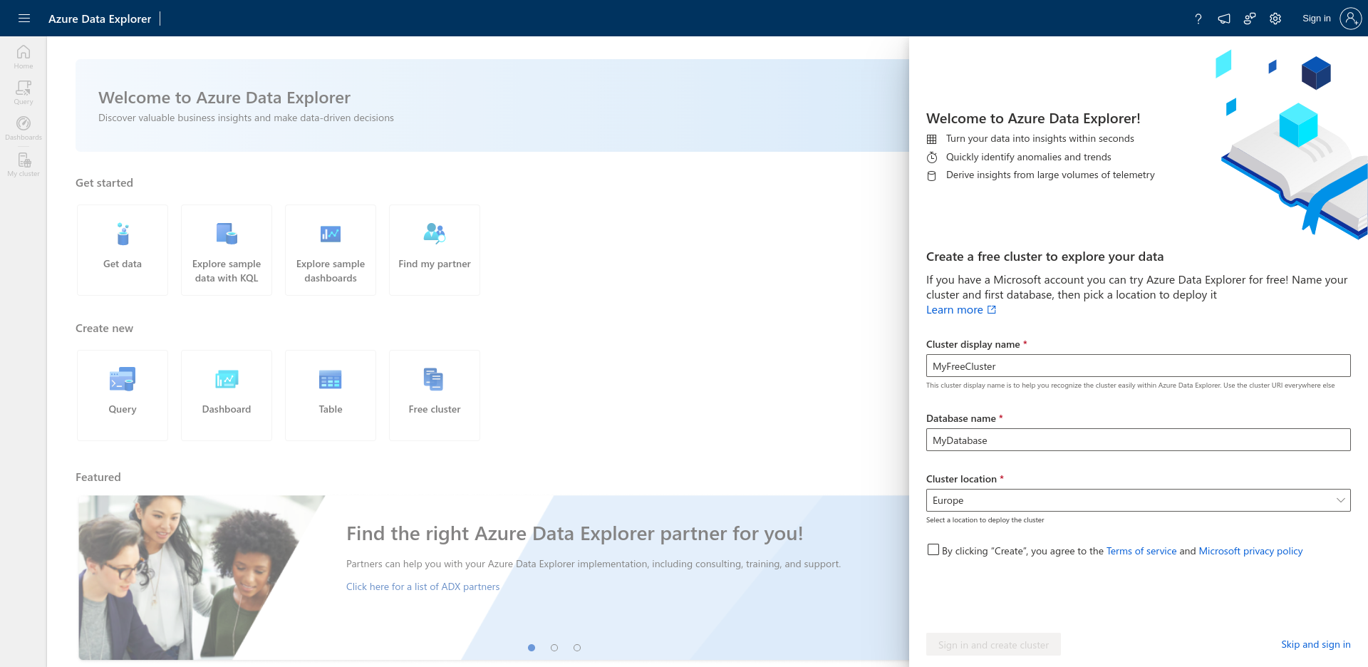The width and height of the screenshot is (1368, 667).
Task: Open Microsoft privacy policy link
Action: click(1250, 551)
